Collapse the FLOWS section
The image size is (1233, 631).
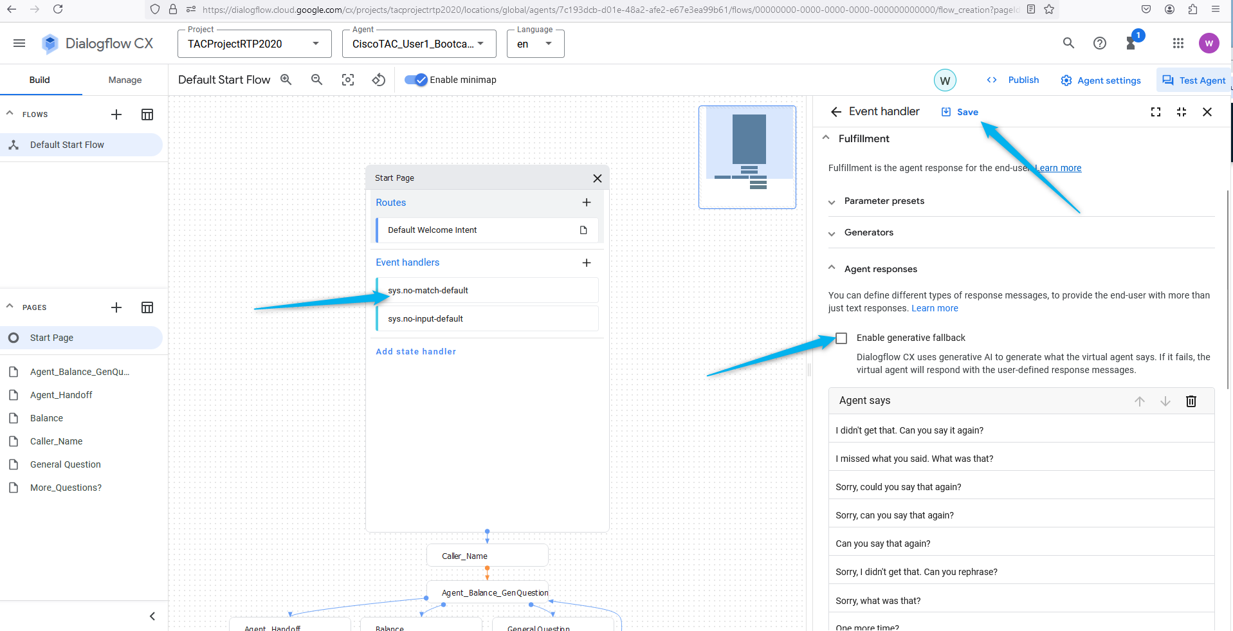10,114
